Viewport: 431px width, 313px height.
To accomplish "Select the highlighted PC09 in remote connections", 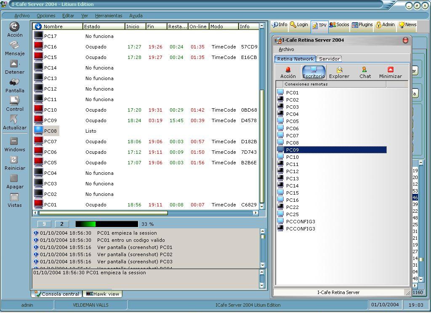I will (x=332, y=150).
